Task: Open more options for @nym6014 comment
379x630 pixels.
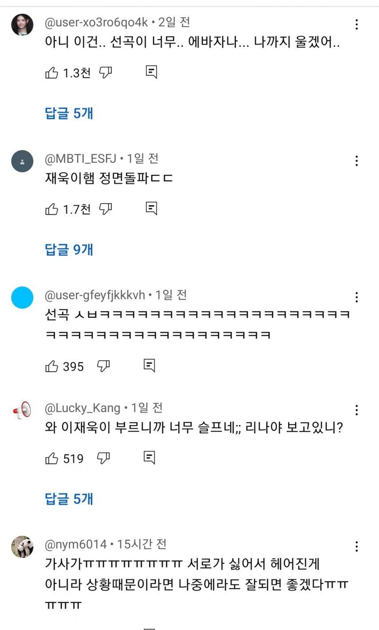Action: click(x=356, y=546)
